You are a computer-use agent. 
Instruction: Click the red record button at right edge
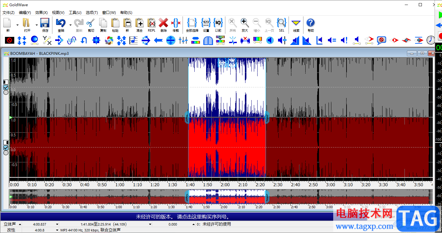tap(440, 35)
